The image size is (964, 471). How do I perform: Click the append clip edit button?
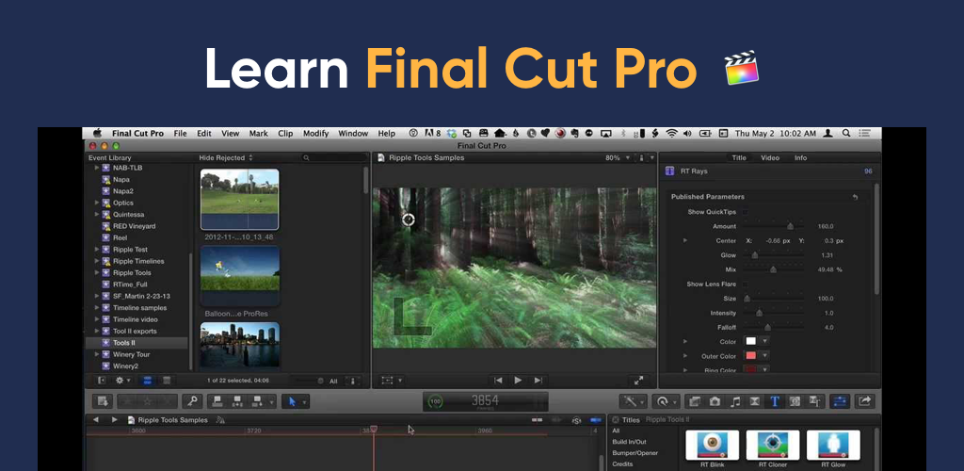click(x=256, y=401)
